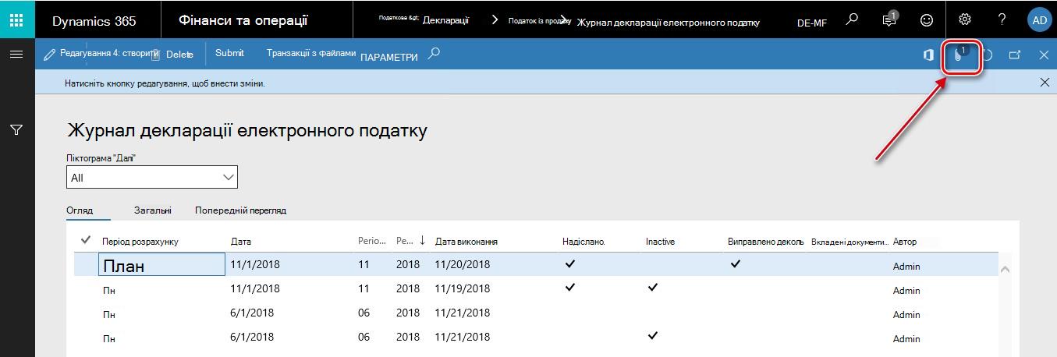Screen dimensions: 1057x357
Task: Open the attachments paperclip icon
Action: [960, 55]
